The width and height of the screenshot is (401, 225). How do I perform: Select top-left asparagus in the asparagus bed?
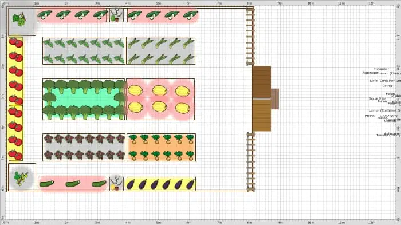133,43
